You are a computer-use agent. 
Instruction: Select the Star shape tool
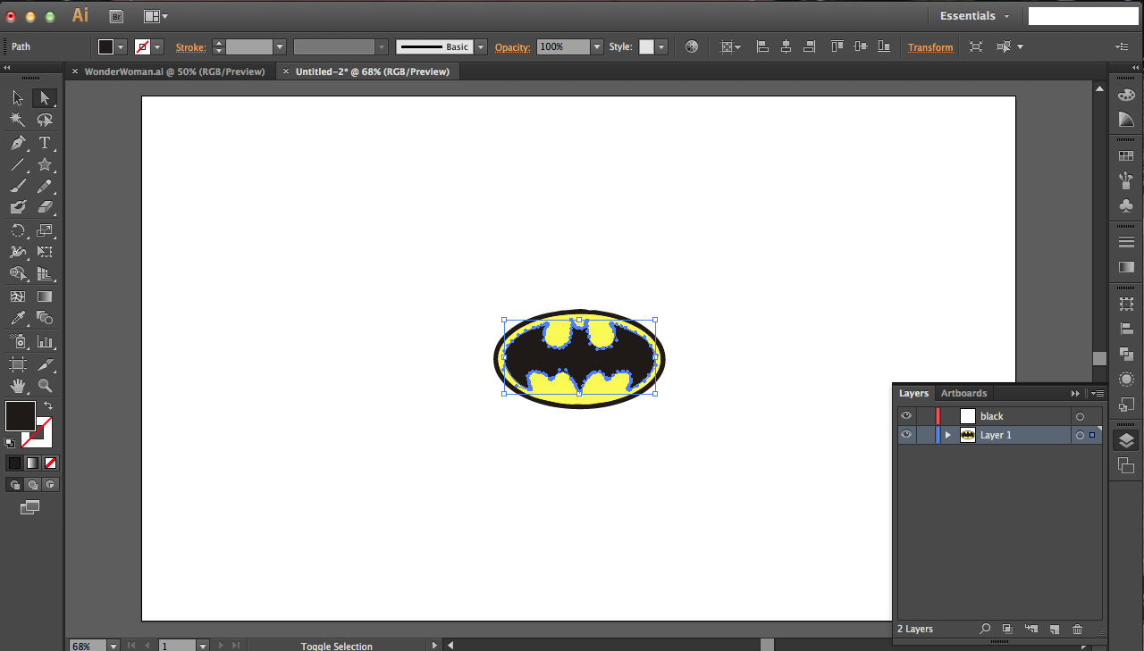pyautogui.click(x=45, y=165)
